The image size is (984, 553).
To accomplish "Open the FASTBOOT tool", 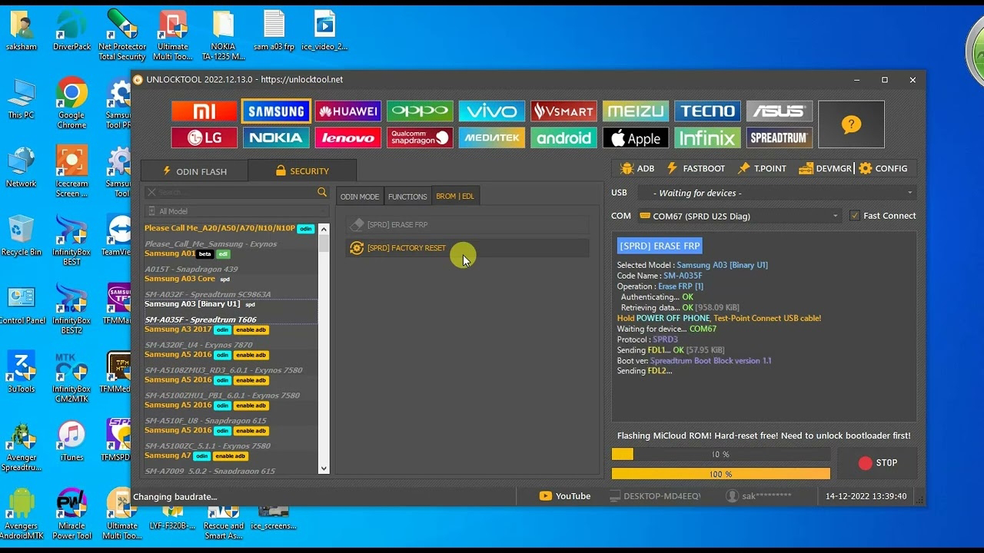I will [x=695, y=168].
